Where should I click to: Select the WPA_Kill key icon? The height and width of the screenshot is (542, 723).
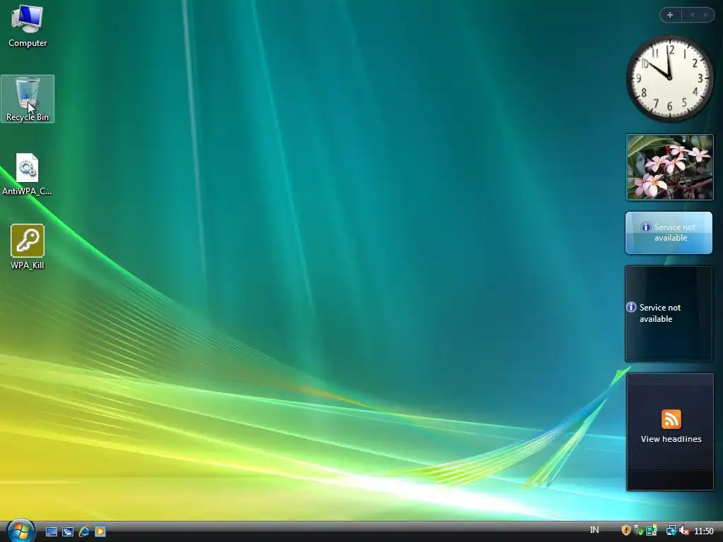[x=28, y=246]
